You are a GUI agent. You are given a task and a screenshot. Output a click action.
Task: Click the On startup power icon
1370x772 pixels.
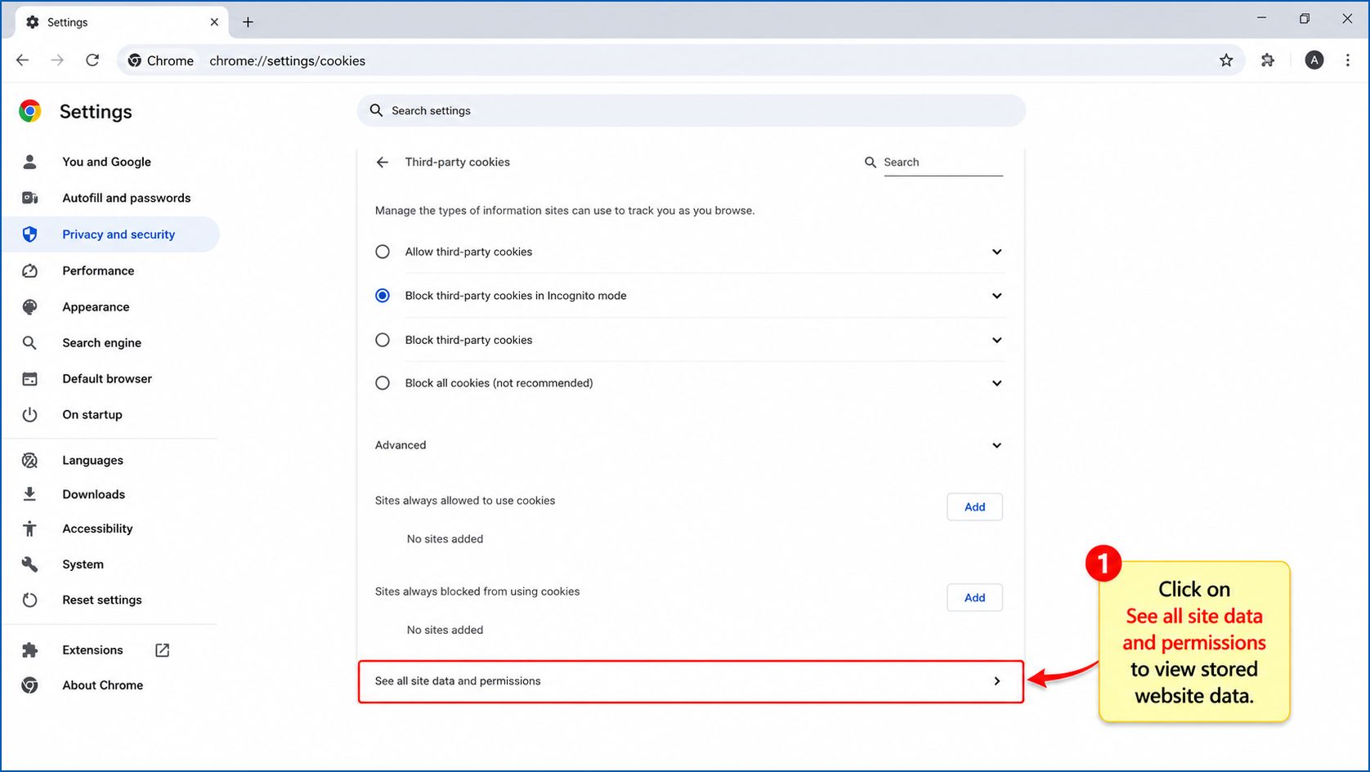point(29,415)
